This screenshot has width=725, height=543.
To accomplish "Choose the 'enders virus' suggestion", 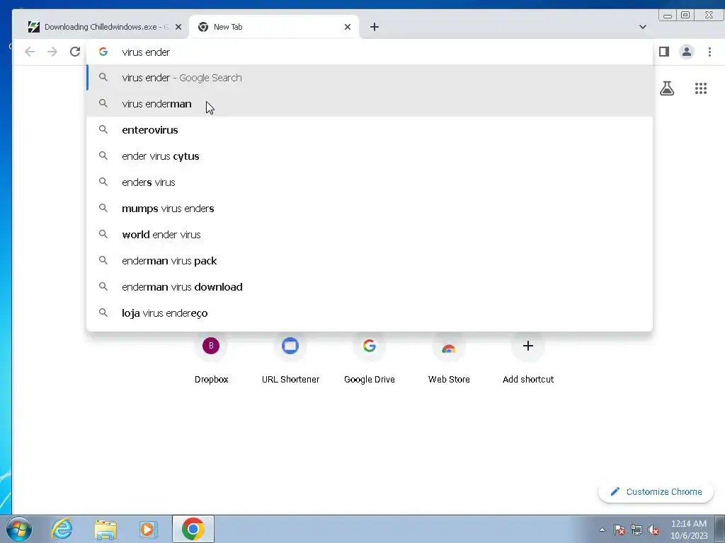I will point(370,182).
